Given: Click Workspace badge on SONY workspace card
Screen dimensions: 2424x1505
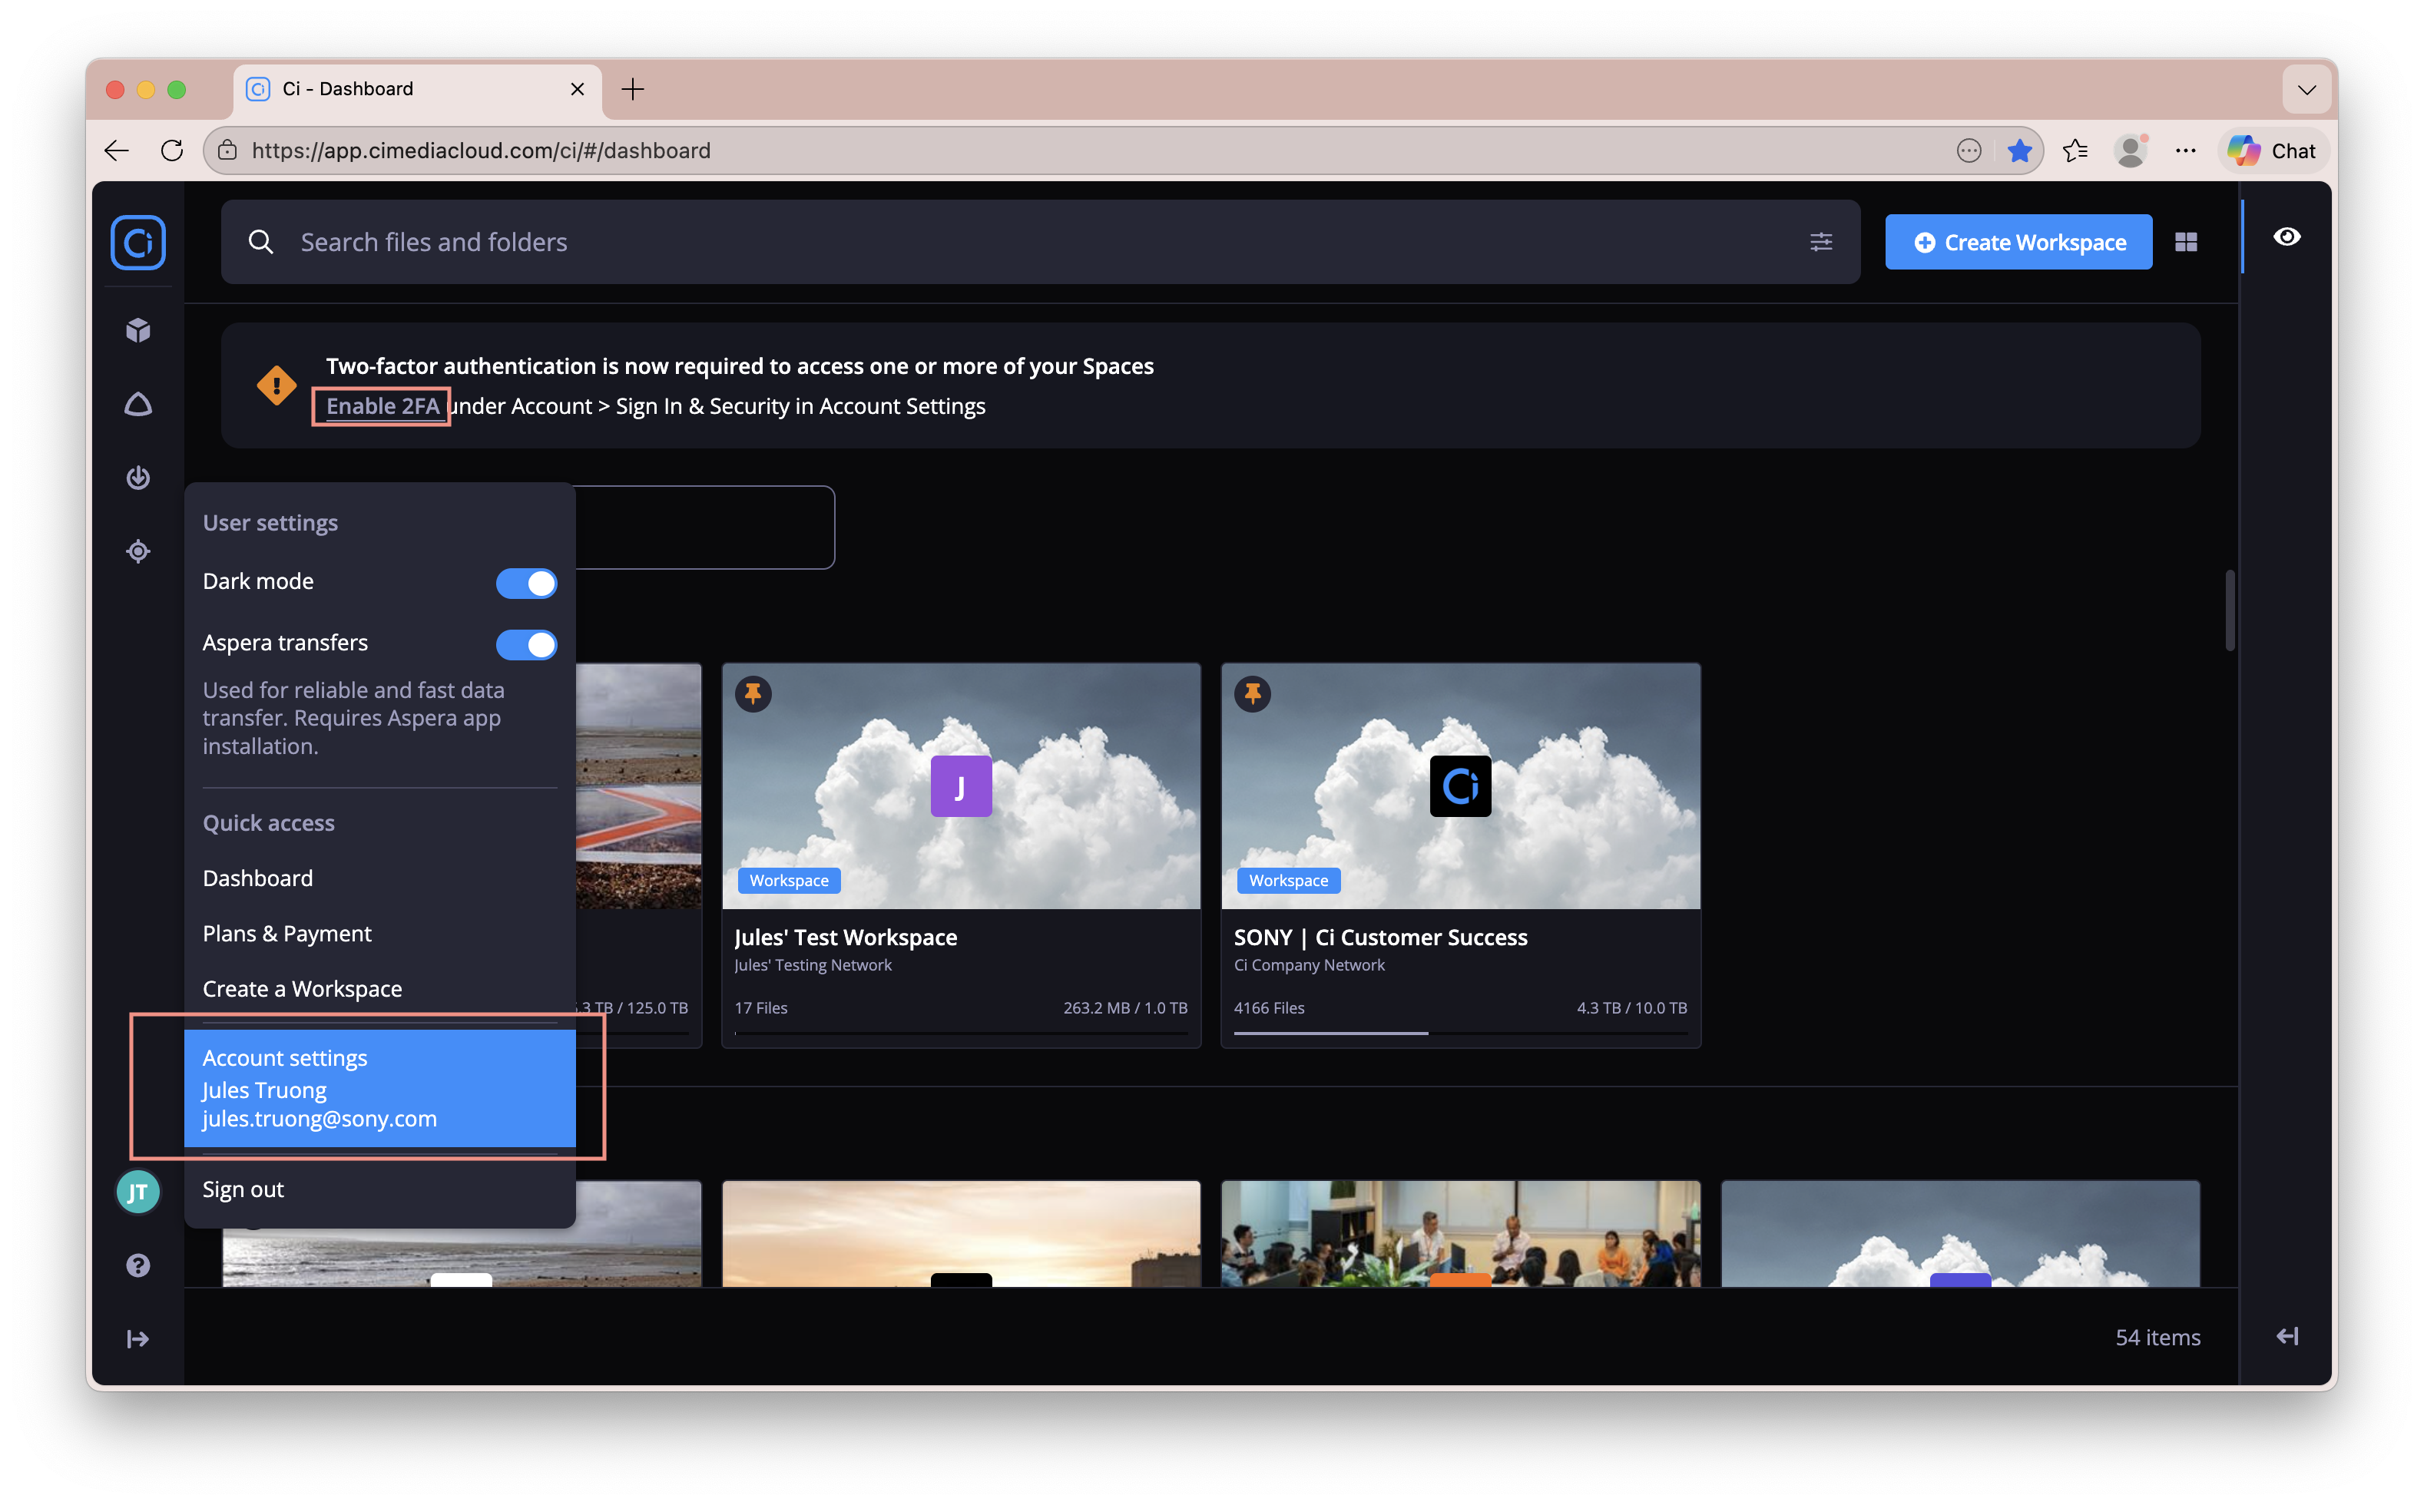Looking at the screenshot, I should (x=1288, y=880).
